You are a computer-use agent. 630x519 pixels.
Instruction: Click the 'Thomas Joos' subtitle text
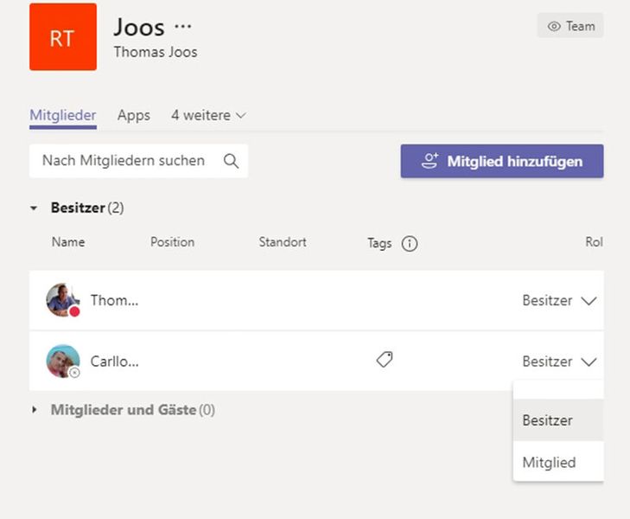point(156,52)
